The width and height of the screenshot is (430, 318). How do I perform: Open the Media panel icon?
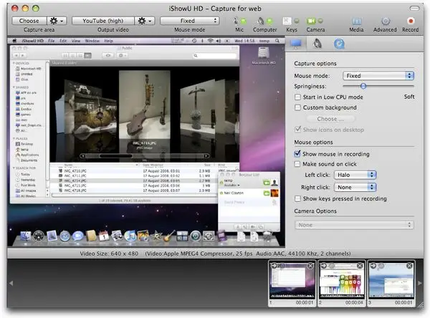pyautogui.click(x=356, y=21)
